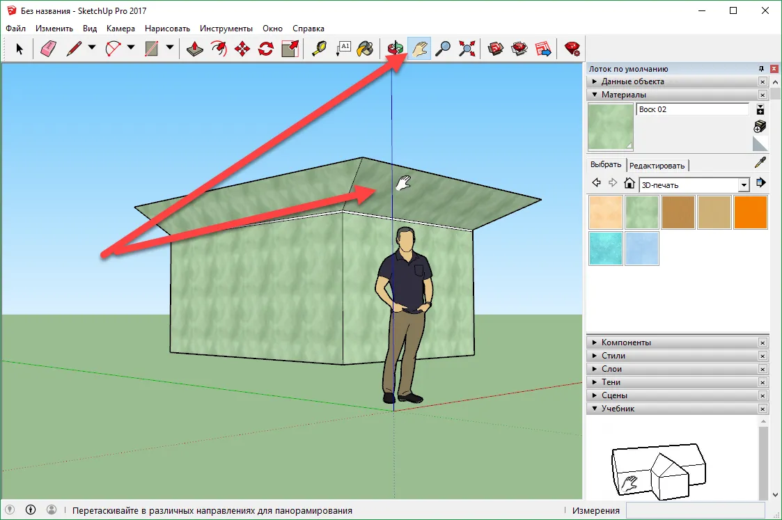
Task: Pick the Tape Measure tool
Action: point(320,49)
